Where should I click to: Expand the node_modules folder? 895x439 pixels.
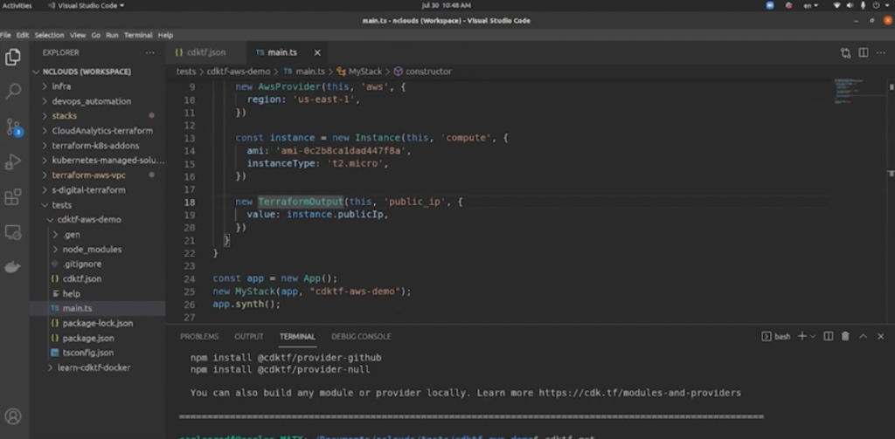[98, 249]
